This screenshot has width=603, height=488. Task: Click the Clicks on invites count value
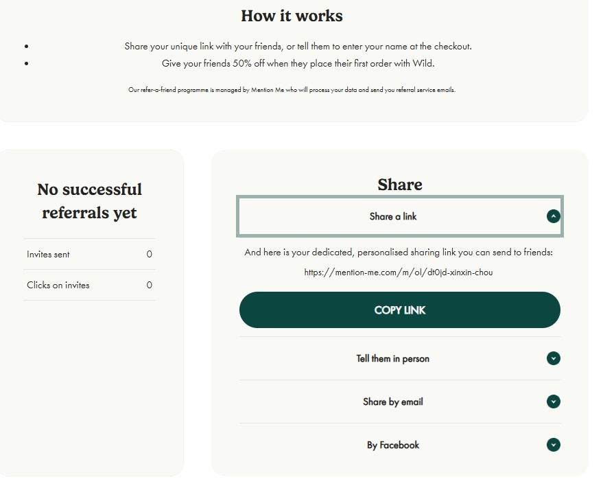[x=150, y=285]
